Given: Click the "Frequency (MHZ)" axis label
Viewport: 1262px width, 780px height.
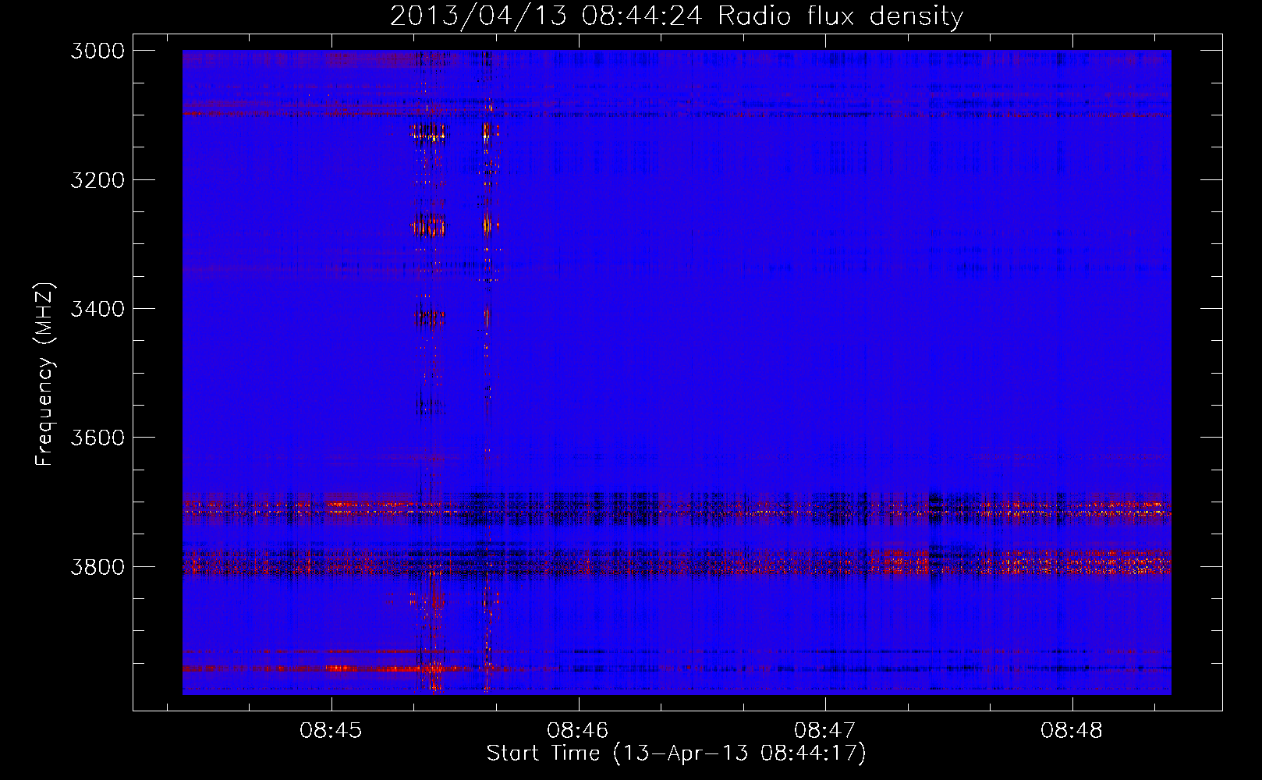Looking at the screenshot, I should tap(44, 374).
